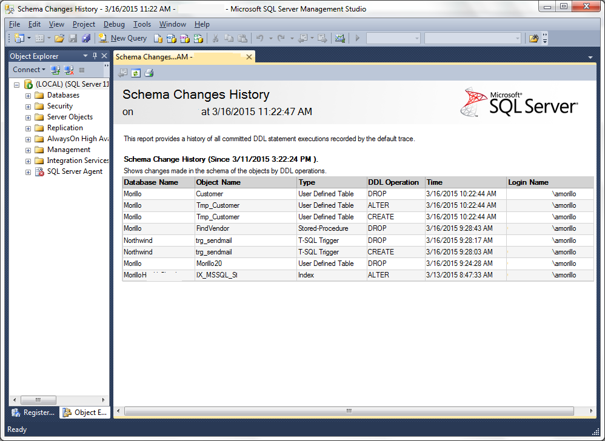Expand the Security folder

tap(28, 107)
